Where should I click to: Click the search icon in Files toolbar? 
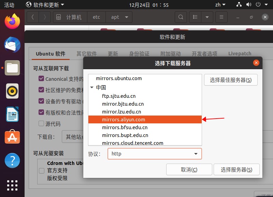tap(181, 17)
